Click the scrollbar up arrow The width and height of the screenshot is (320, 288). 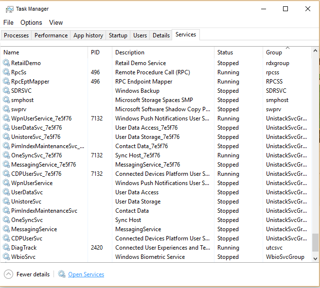315,51
